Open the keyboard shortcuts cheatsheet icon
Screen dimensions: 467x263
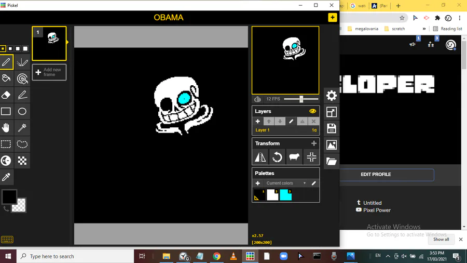click(x=7, y=240)
